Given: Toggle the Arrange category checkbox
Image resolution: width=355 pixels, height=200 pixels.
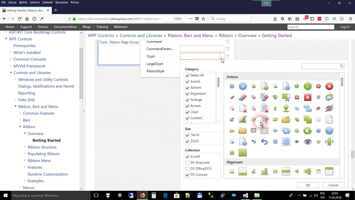Looking at the screenshot, I should [187, 100].
